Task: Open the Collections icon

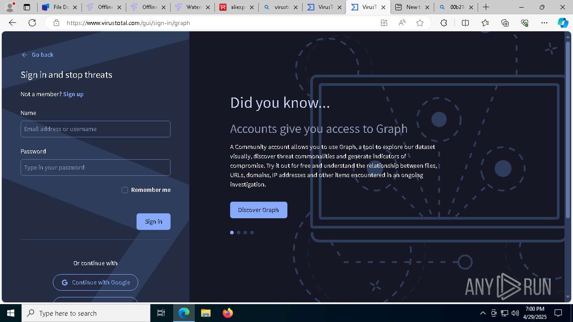Action: pyautogui.click(x=505, y=23)
